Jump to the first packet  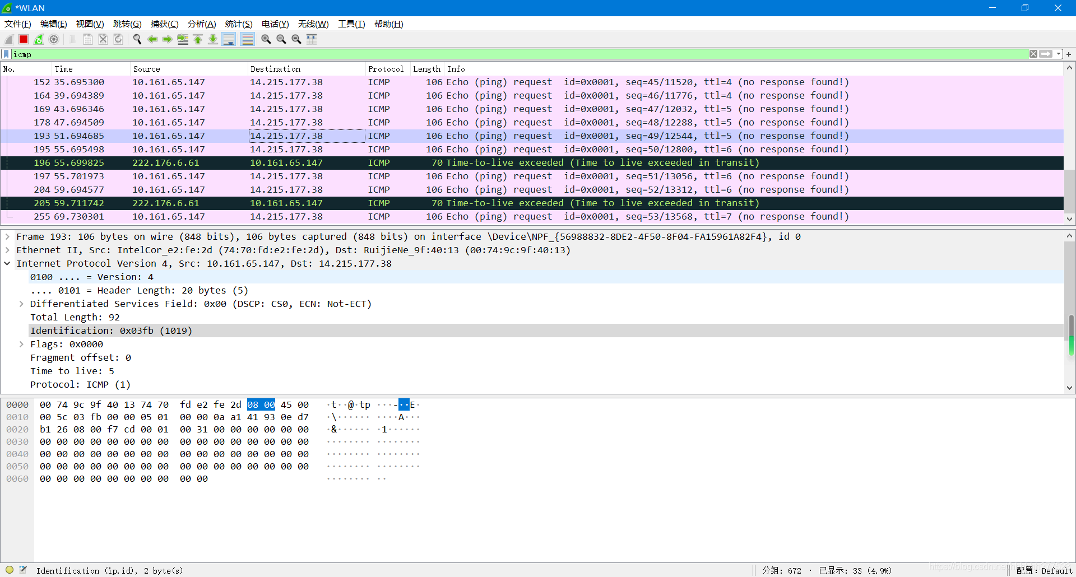198,39
